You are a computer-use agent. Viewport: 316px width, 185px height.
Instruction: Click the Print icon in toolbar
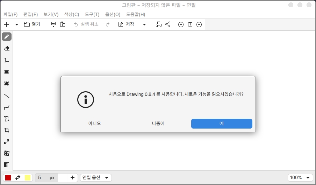159,24
